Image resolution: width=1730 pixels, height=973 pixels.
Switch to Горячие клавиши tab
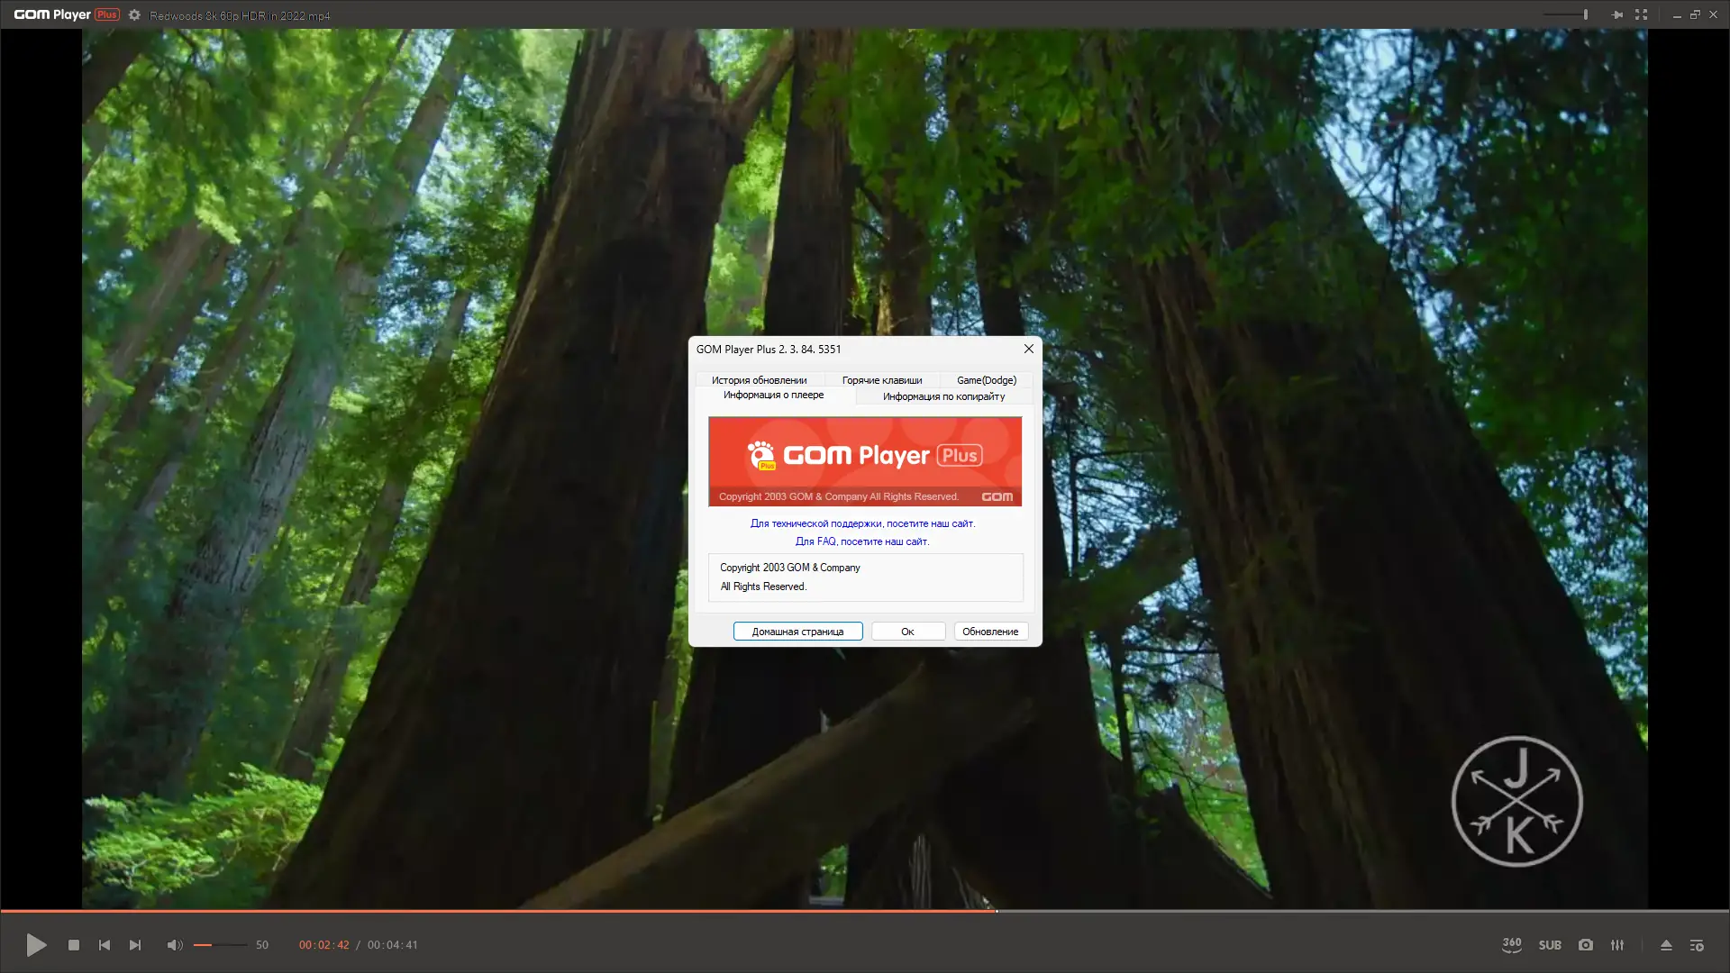click(881, 380)
